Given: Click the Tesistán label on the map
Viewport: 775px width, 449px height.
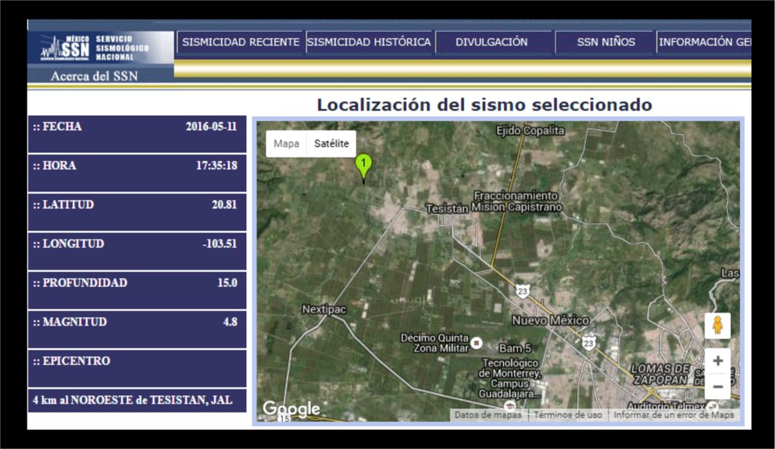Looking at the screenshot, I should click(447, 209).
